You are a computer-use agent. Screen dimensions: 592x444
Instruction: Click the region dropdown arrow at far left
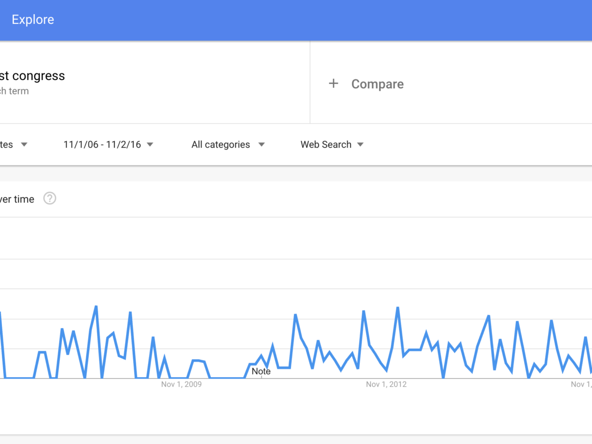(24, 144)
